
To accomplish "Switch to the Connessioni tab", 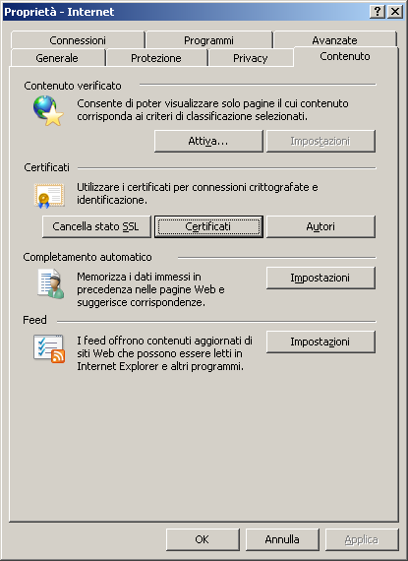I will tap(78, 40).
